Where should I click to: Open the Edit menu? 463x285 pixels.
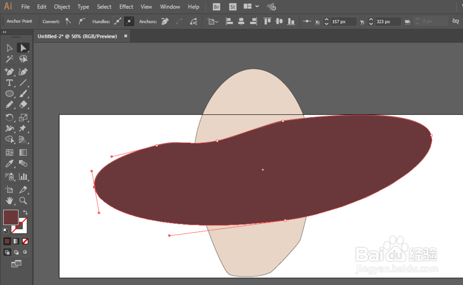point(42,6)
